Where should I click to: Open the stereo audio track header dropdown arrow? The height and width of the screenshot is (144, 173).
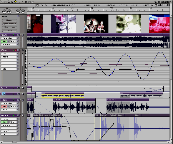tap(18, 35)
